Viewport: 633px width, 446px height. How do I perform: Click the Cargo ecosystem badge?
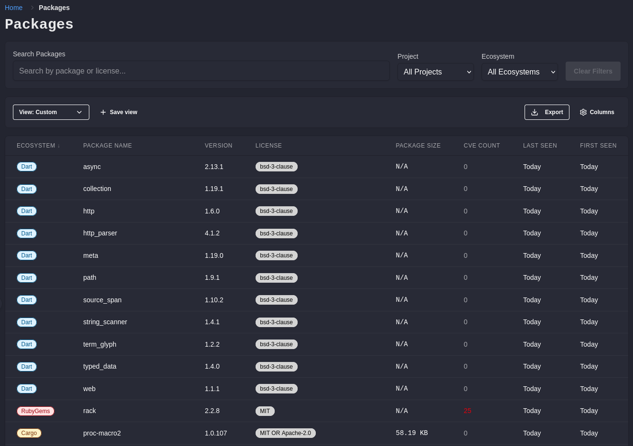pos(29,433)
